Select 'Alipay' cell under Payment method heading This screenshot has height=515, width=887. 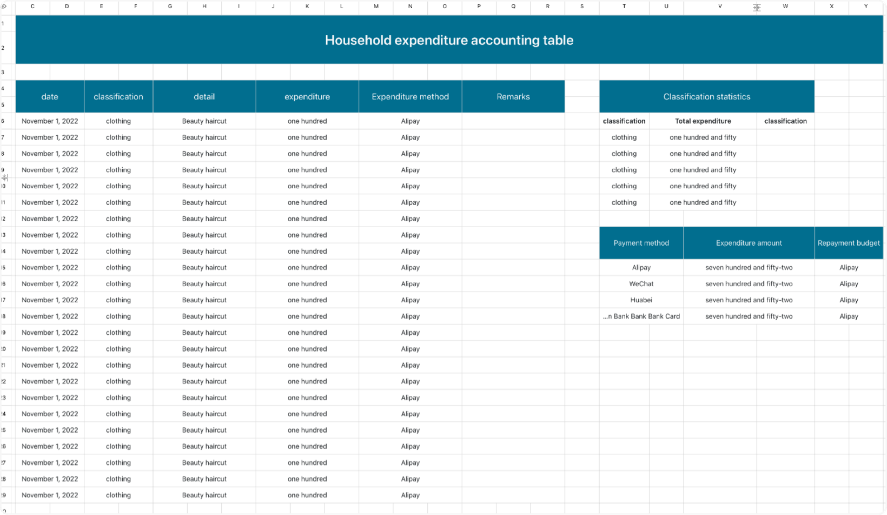click(641, 267)
